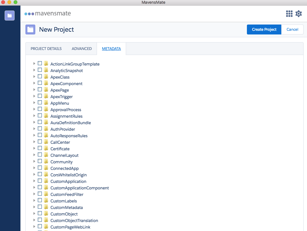This screenshot has height=231, width=307.
Task: Click CustomApplication folder icon
Action: (46, 181)
